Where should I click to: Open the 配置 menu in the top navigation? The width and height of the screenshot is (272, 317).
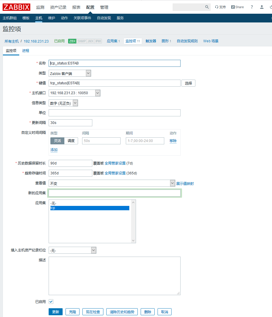[x=90, y=7]
